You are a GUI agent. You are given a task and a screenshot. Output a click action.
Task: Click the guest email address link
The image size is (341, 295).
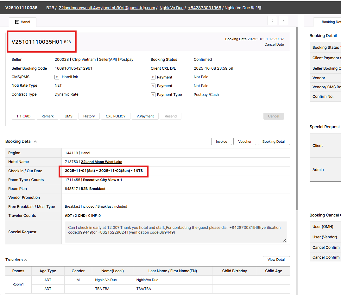pyautogui.click(x=107, y=8)
